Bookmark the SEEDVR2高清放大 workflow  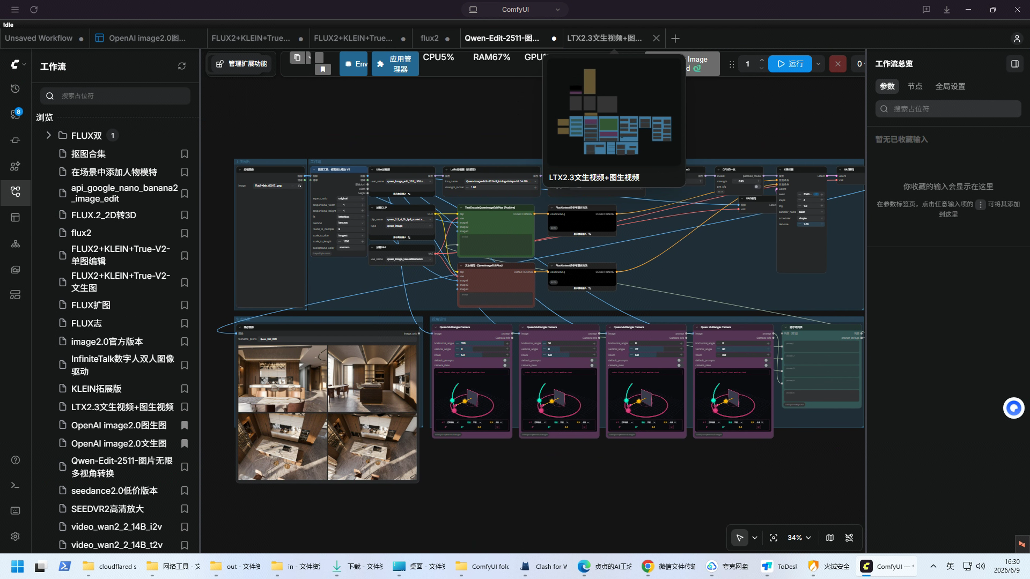pyautogui.click(x=185, y=509)
